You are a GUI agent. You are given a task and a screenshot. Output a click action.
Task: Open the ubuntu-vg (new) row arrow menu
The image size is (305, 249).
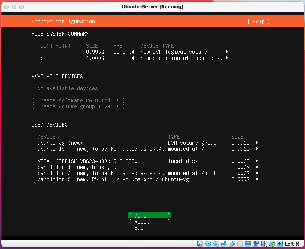(x=257, y=143)
